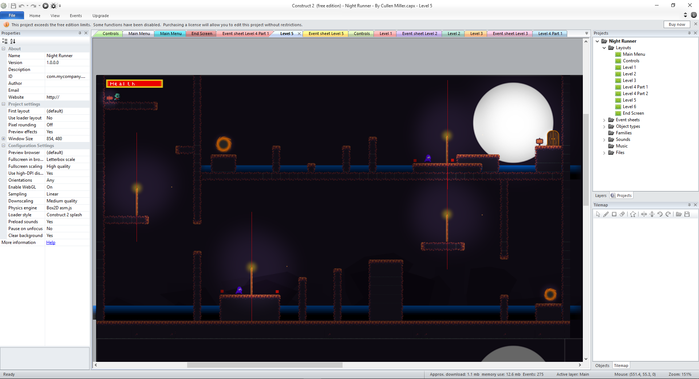Collapse the Configuration Settings section
This screenshot has width=699, height=379.
(x=3, y=146)
